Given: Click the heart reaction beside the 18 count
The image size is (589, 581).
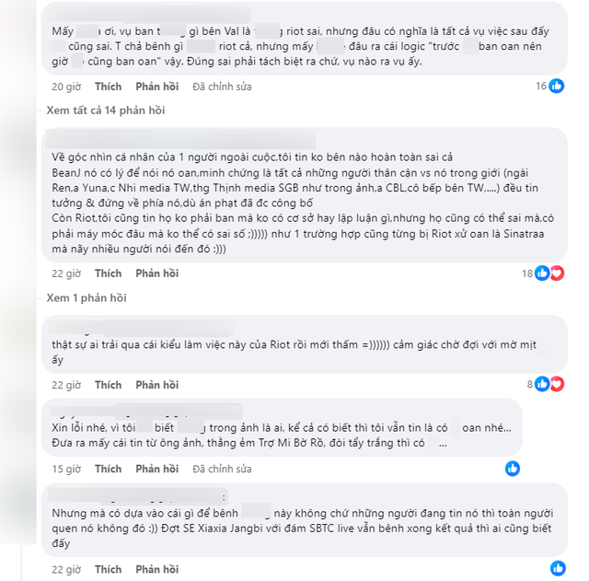Looking at the screenshot, I should point(556,273).
